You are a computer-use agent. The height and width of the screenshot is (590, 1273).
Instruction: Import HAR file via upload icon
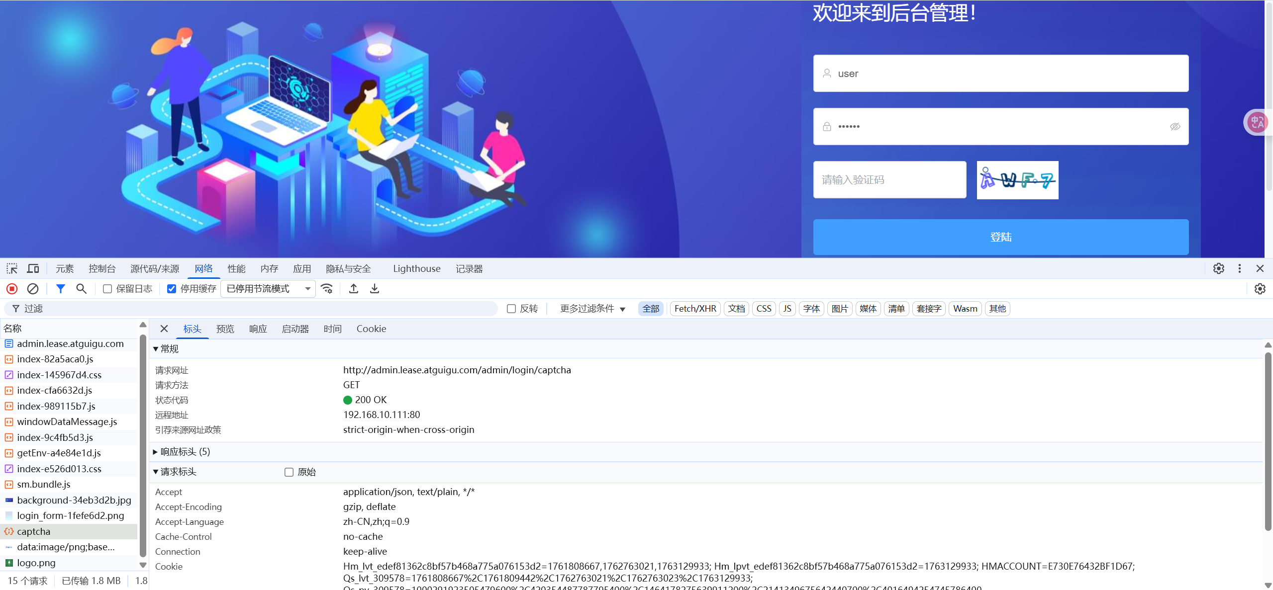tap(353, 289)
